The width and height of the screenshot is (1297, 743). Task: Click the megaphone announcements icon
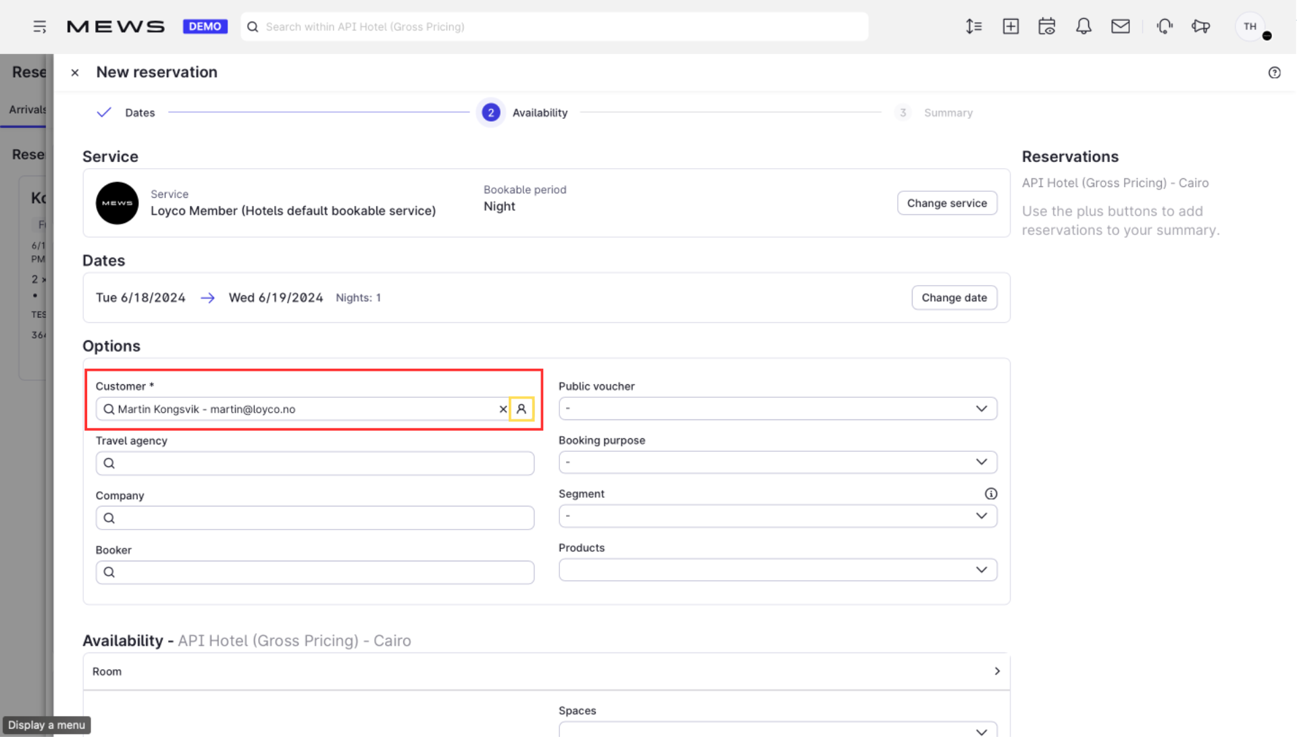(x=1200, y=27)
